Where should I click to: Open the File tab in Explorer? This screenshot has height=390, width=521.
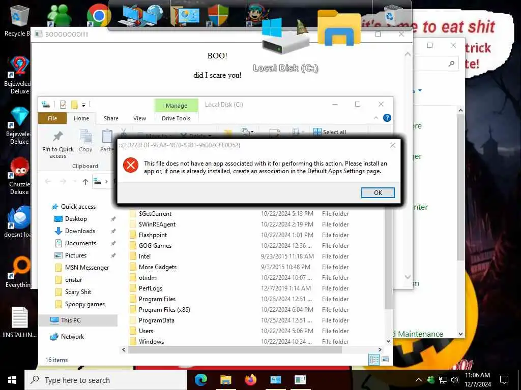coord(52,118)
